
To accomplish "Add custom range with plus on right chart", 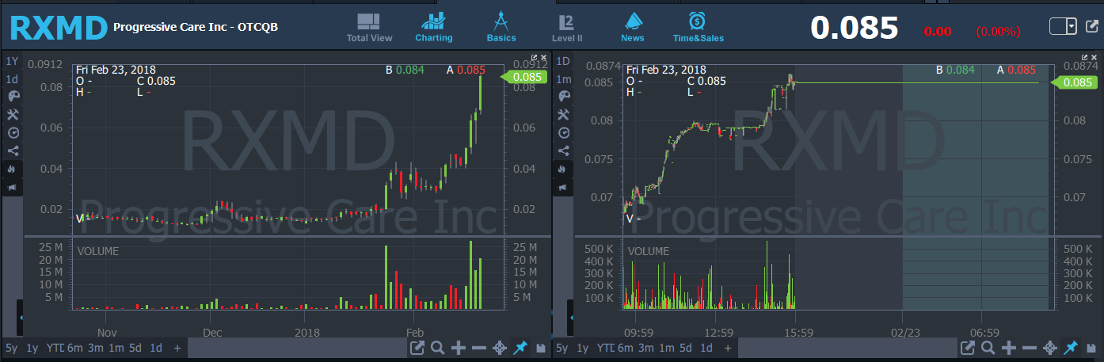I will pos(729,348).
